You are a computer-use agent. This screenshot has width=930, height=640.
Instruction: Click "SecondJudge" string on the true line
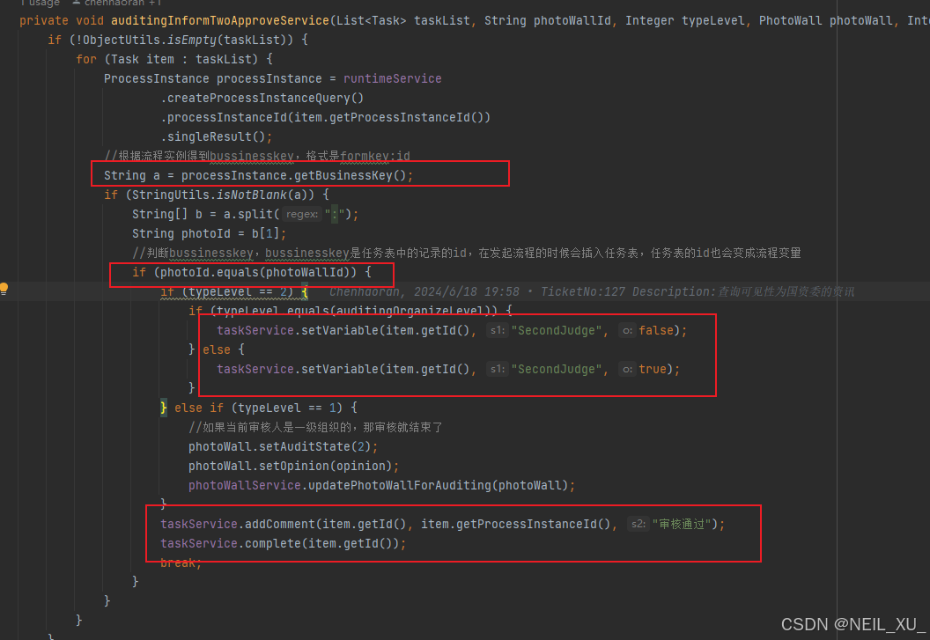click(x=557, y=369)
